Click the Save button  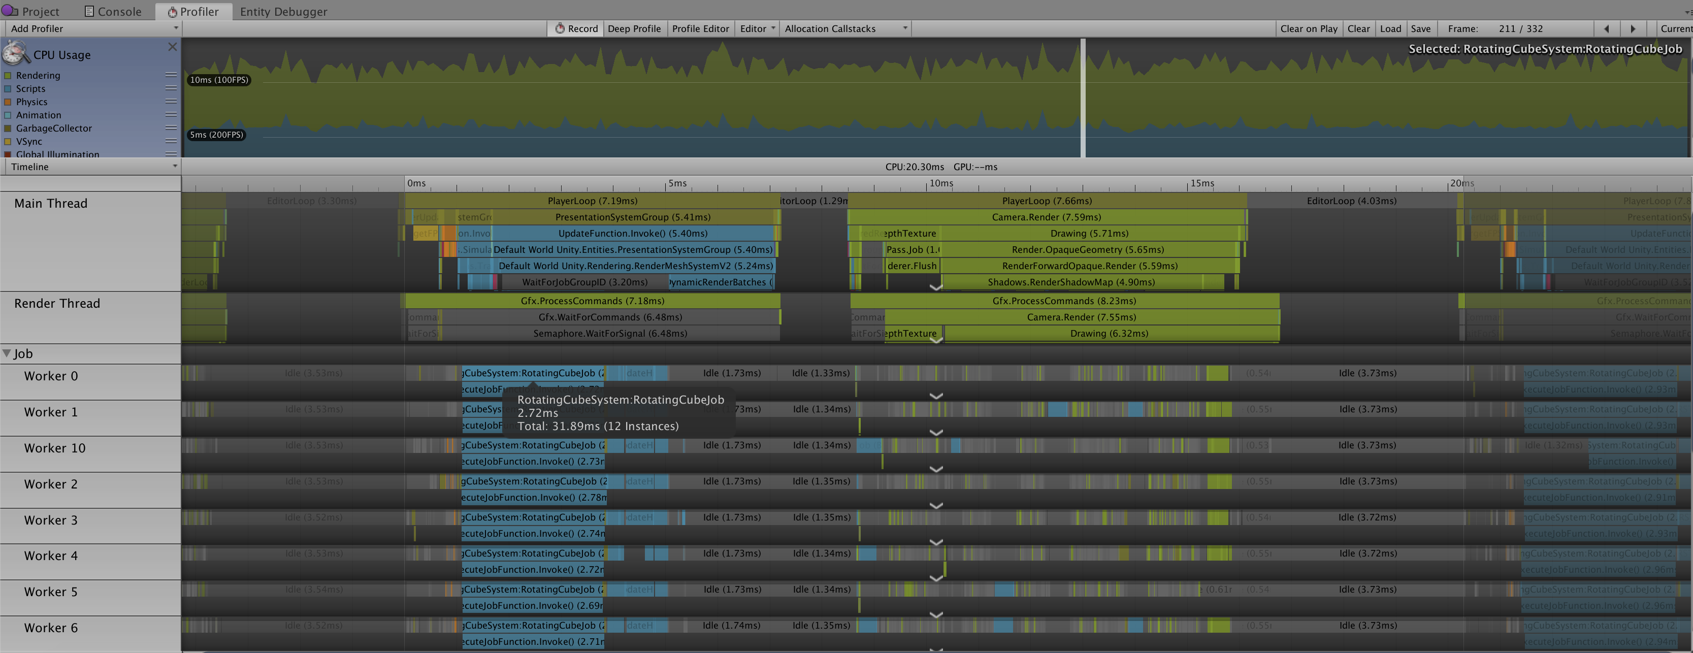pos(1420,28)
